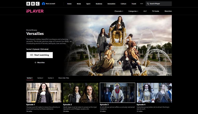Open the Sport section

click(x=88, y=4)
